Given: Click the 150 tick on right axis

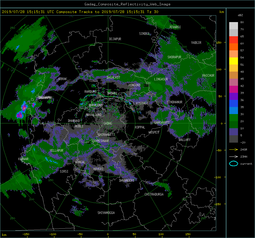Looking at the screenshot, I should coord(219,42).
